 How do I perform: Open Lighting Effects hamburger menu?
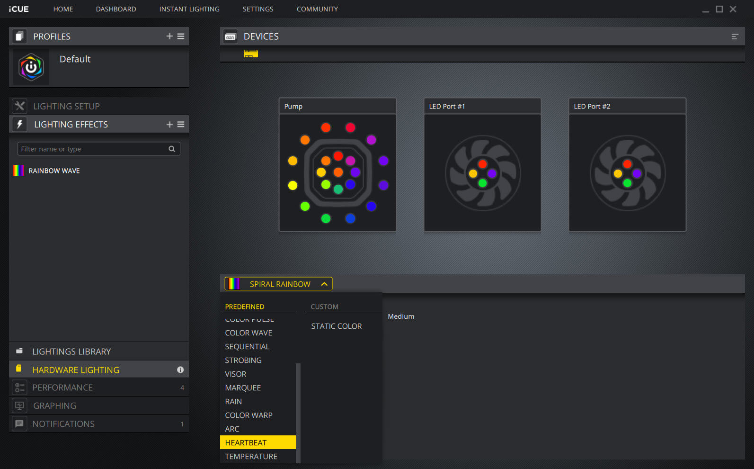pyautogui.click(x=181, y=125)
